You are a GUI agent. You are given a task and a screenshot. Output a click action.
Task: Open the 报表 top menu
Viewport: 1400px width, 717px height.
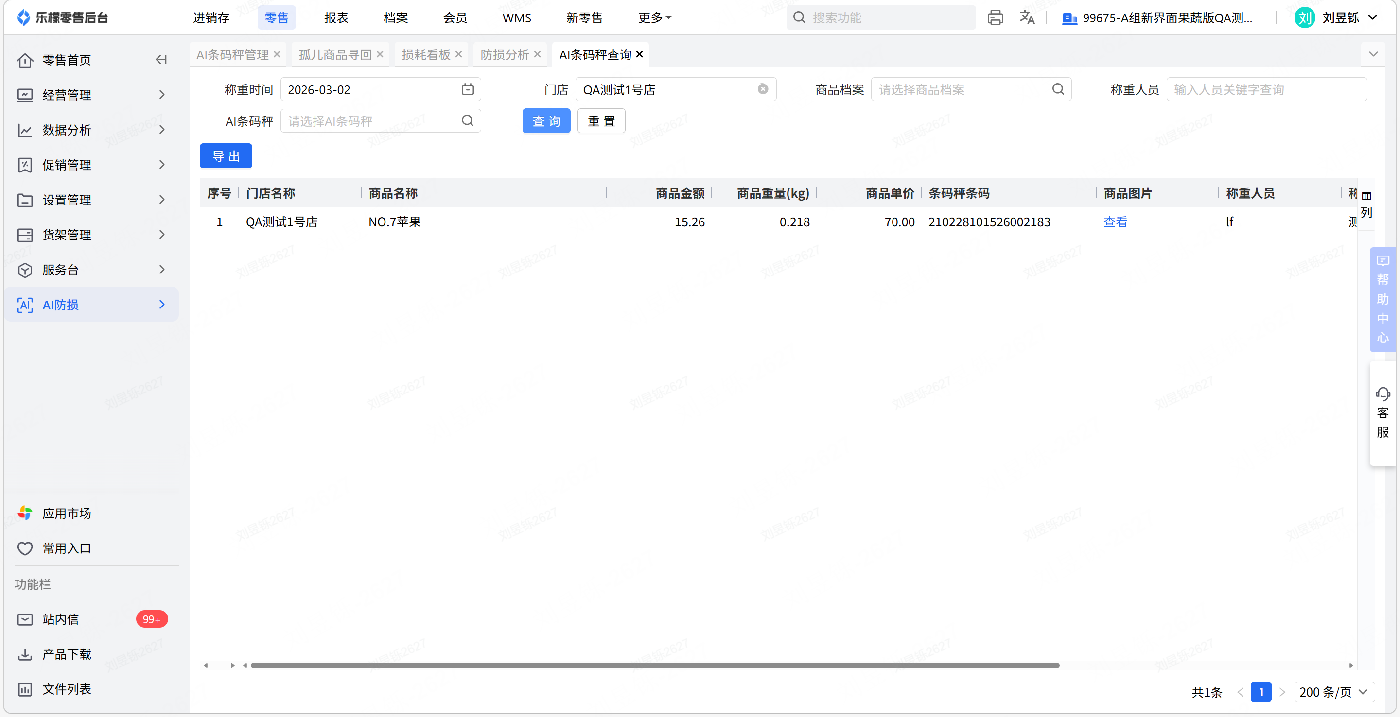336,18
